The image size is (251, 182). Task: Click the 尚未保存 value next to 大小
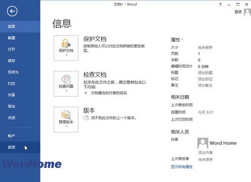click(x=205, y=48)
